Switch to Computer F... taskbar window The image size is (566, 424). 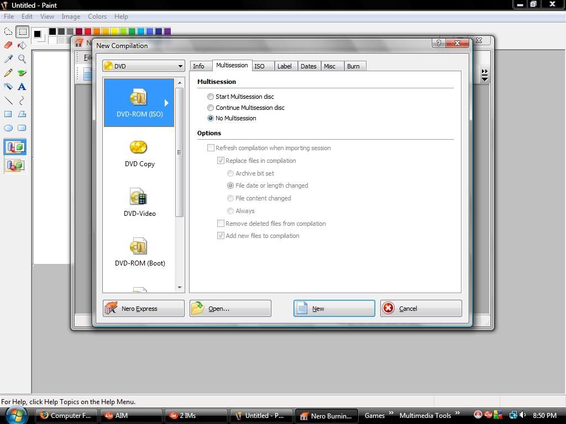[x=66, y=415]
